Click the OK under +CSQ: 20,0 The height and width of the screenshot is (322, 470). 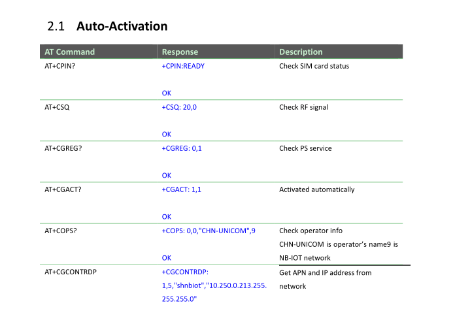click(166, 134)
